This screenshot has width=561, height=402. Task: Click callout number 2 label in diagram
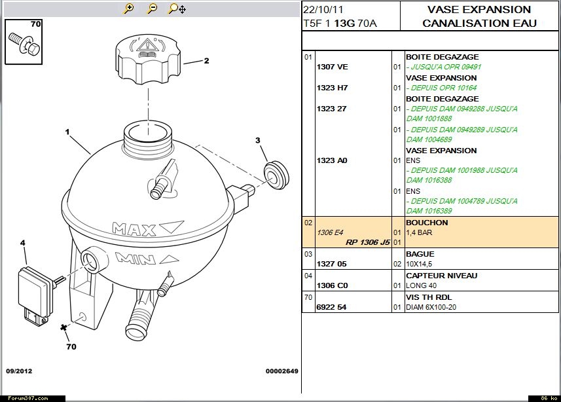click(206, 61)
